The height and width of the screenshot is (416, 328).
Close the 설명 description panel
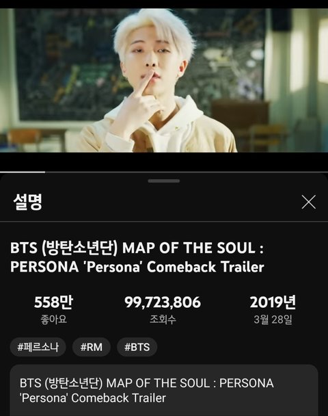point(309,202)
